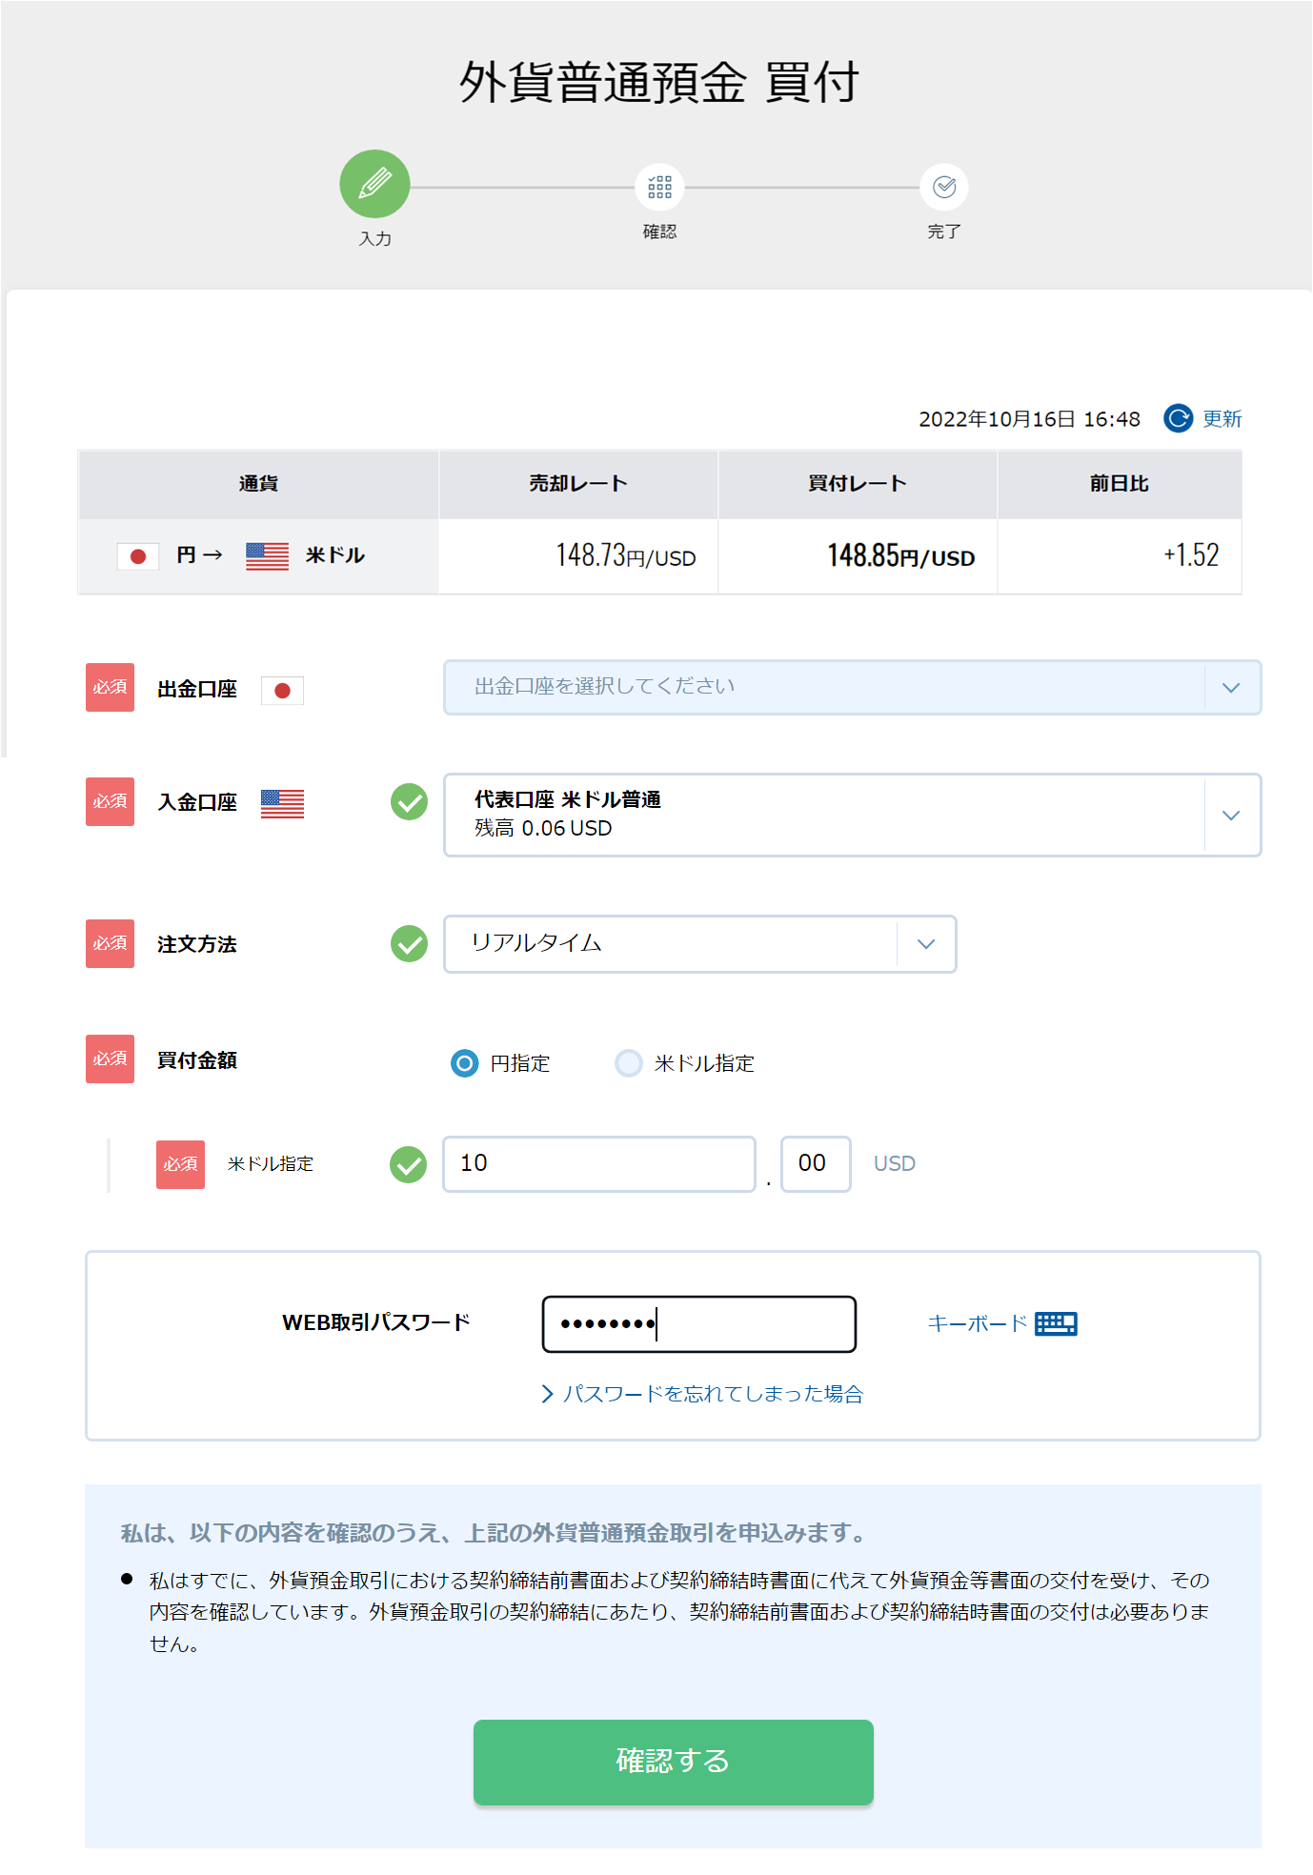The width and height of the screenshot is (1313, 1875).
Task: Select the 円指定 radio button
Action: [464, 1062]
